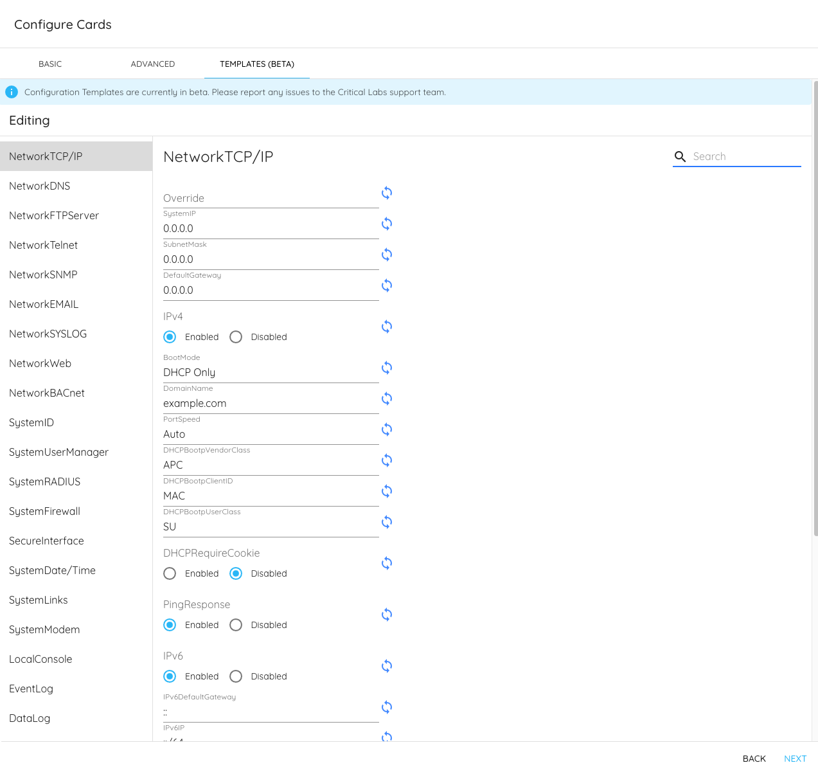The width and height of the screenshot is (818, 774).
Task: Open NetworkSNMP section
Action: tap(76, 274)
